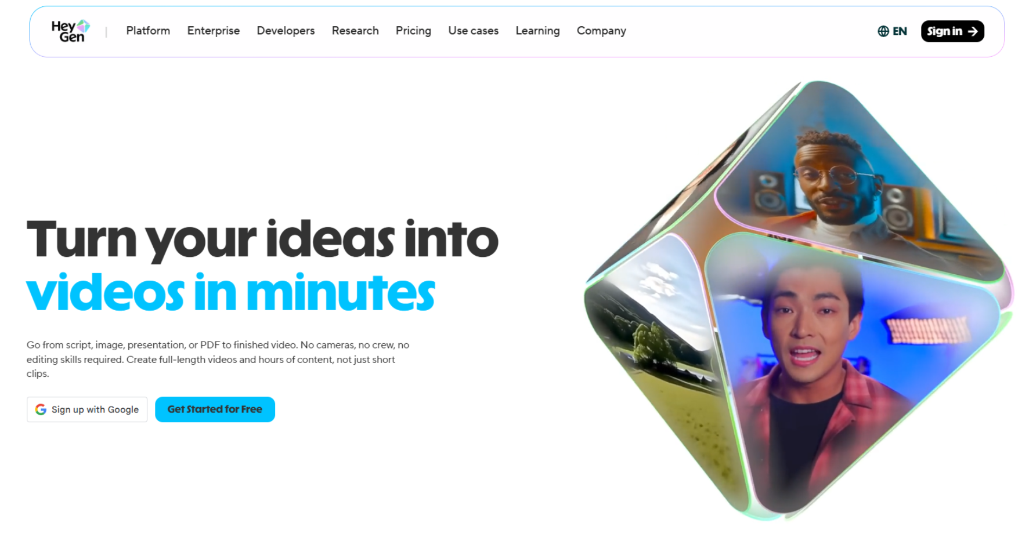
Task: Open the Platform menu
Action: tap(148, 31)
